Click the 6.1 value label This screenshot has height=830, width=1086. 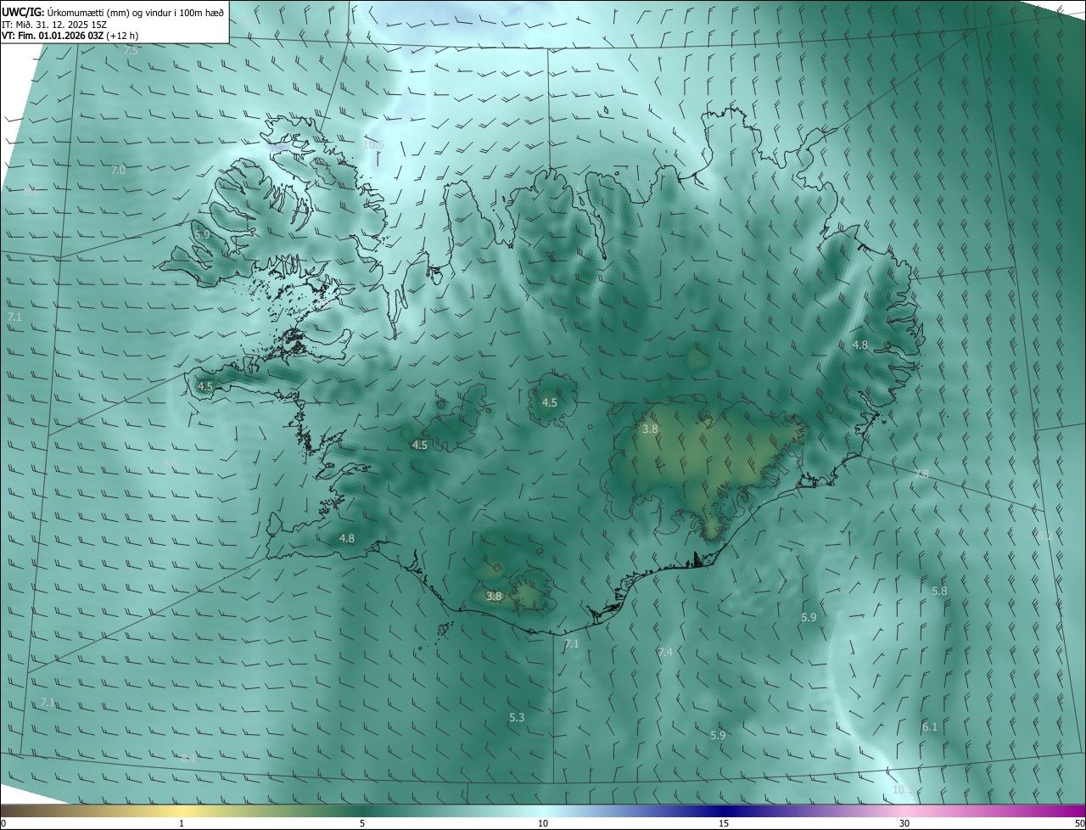(x=930, y=727)
